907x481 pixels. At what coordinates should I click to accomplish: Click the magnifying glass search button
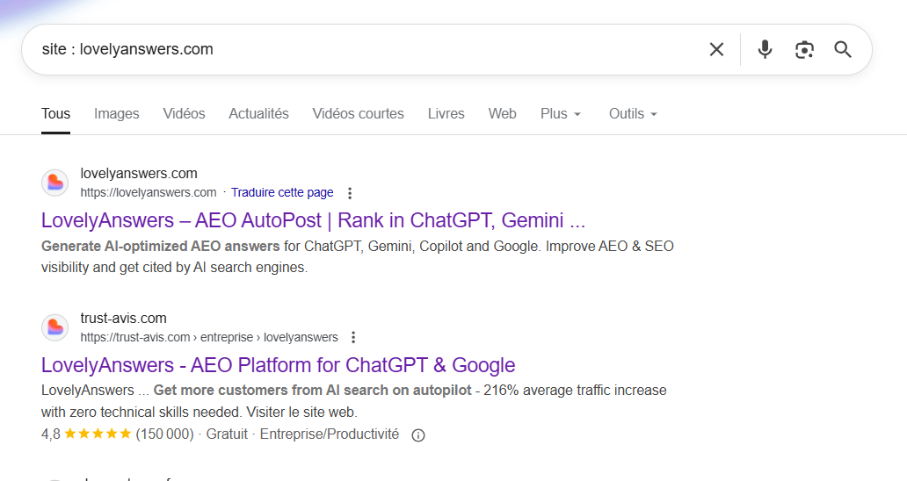tap(843, 49)
